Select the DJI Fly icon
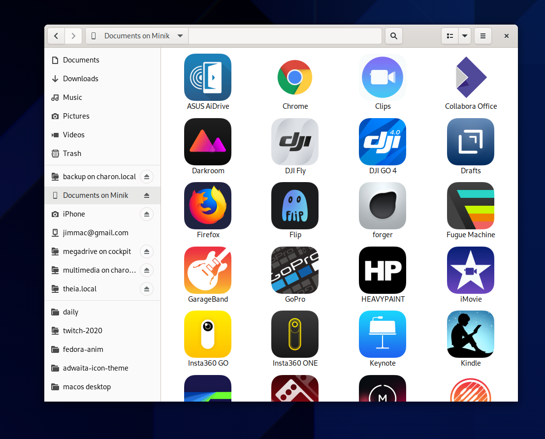Screen dimensions: 545x439 pyautogui.click(x=295, y=142)
